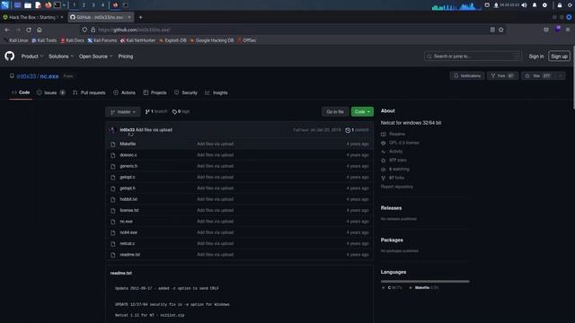575x323 pixels.
Task: Open the Makefile file
Action: [x=128, y=144]
